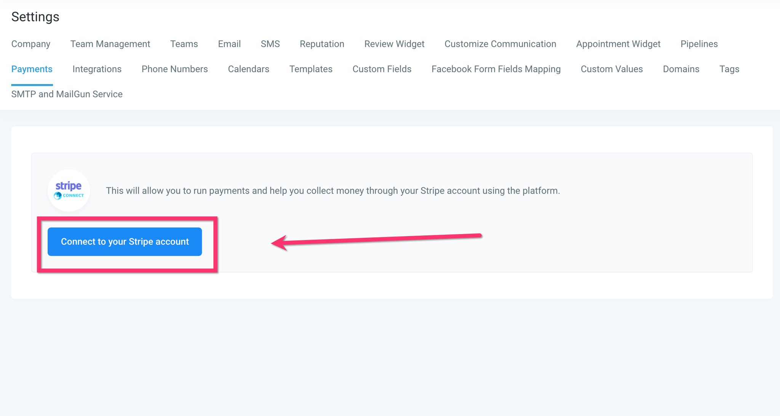
Task: Go to the Teams tab
Action: point(184,44)
